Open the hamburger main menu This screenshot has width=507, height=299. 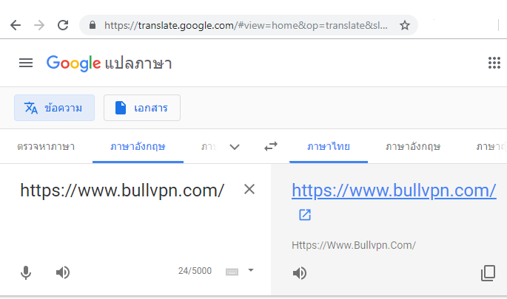pyautogui.click(x=26, y=63)
